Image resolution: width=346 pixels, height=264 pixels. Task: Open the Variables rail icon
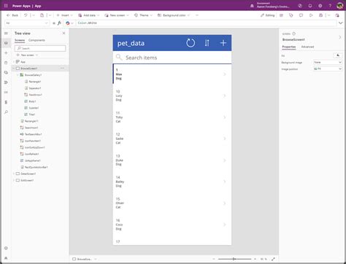(6, 92)
